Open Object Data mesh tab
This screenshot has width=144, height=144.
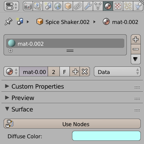98,6
